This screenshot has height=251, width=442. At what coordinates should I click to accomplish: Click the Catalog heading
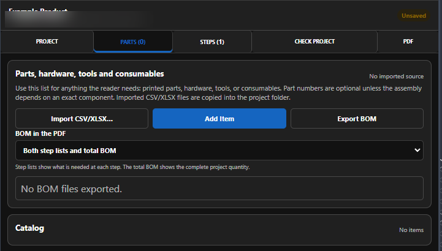tap(29, 228)
